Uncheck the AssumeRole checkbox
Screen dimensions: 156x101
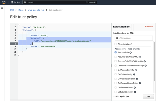coord(115,52)
